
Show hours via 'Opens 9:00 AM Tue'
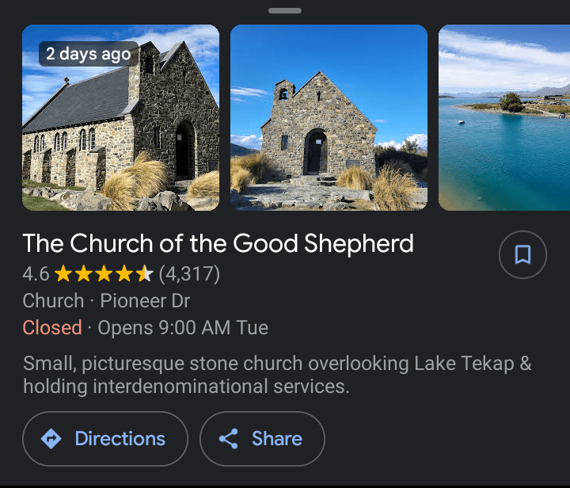183,327
